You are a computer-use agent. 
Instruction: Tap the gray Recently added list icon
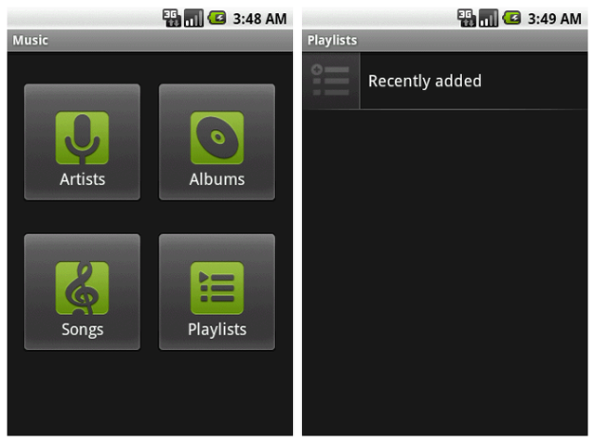331,81
